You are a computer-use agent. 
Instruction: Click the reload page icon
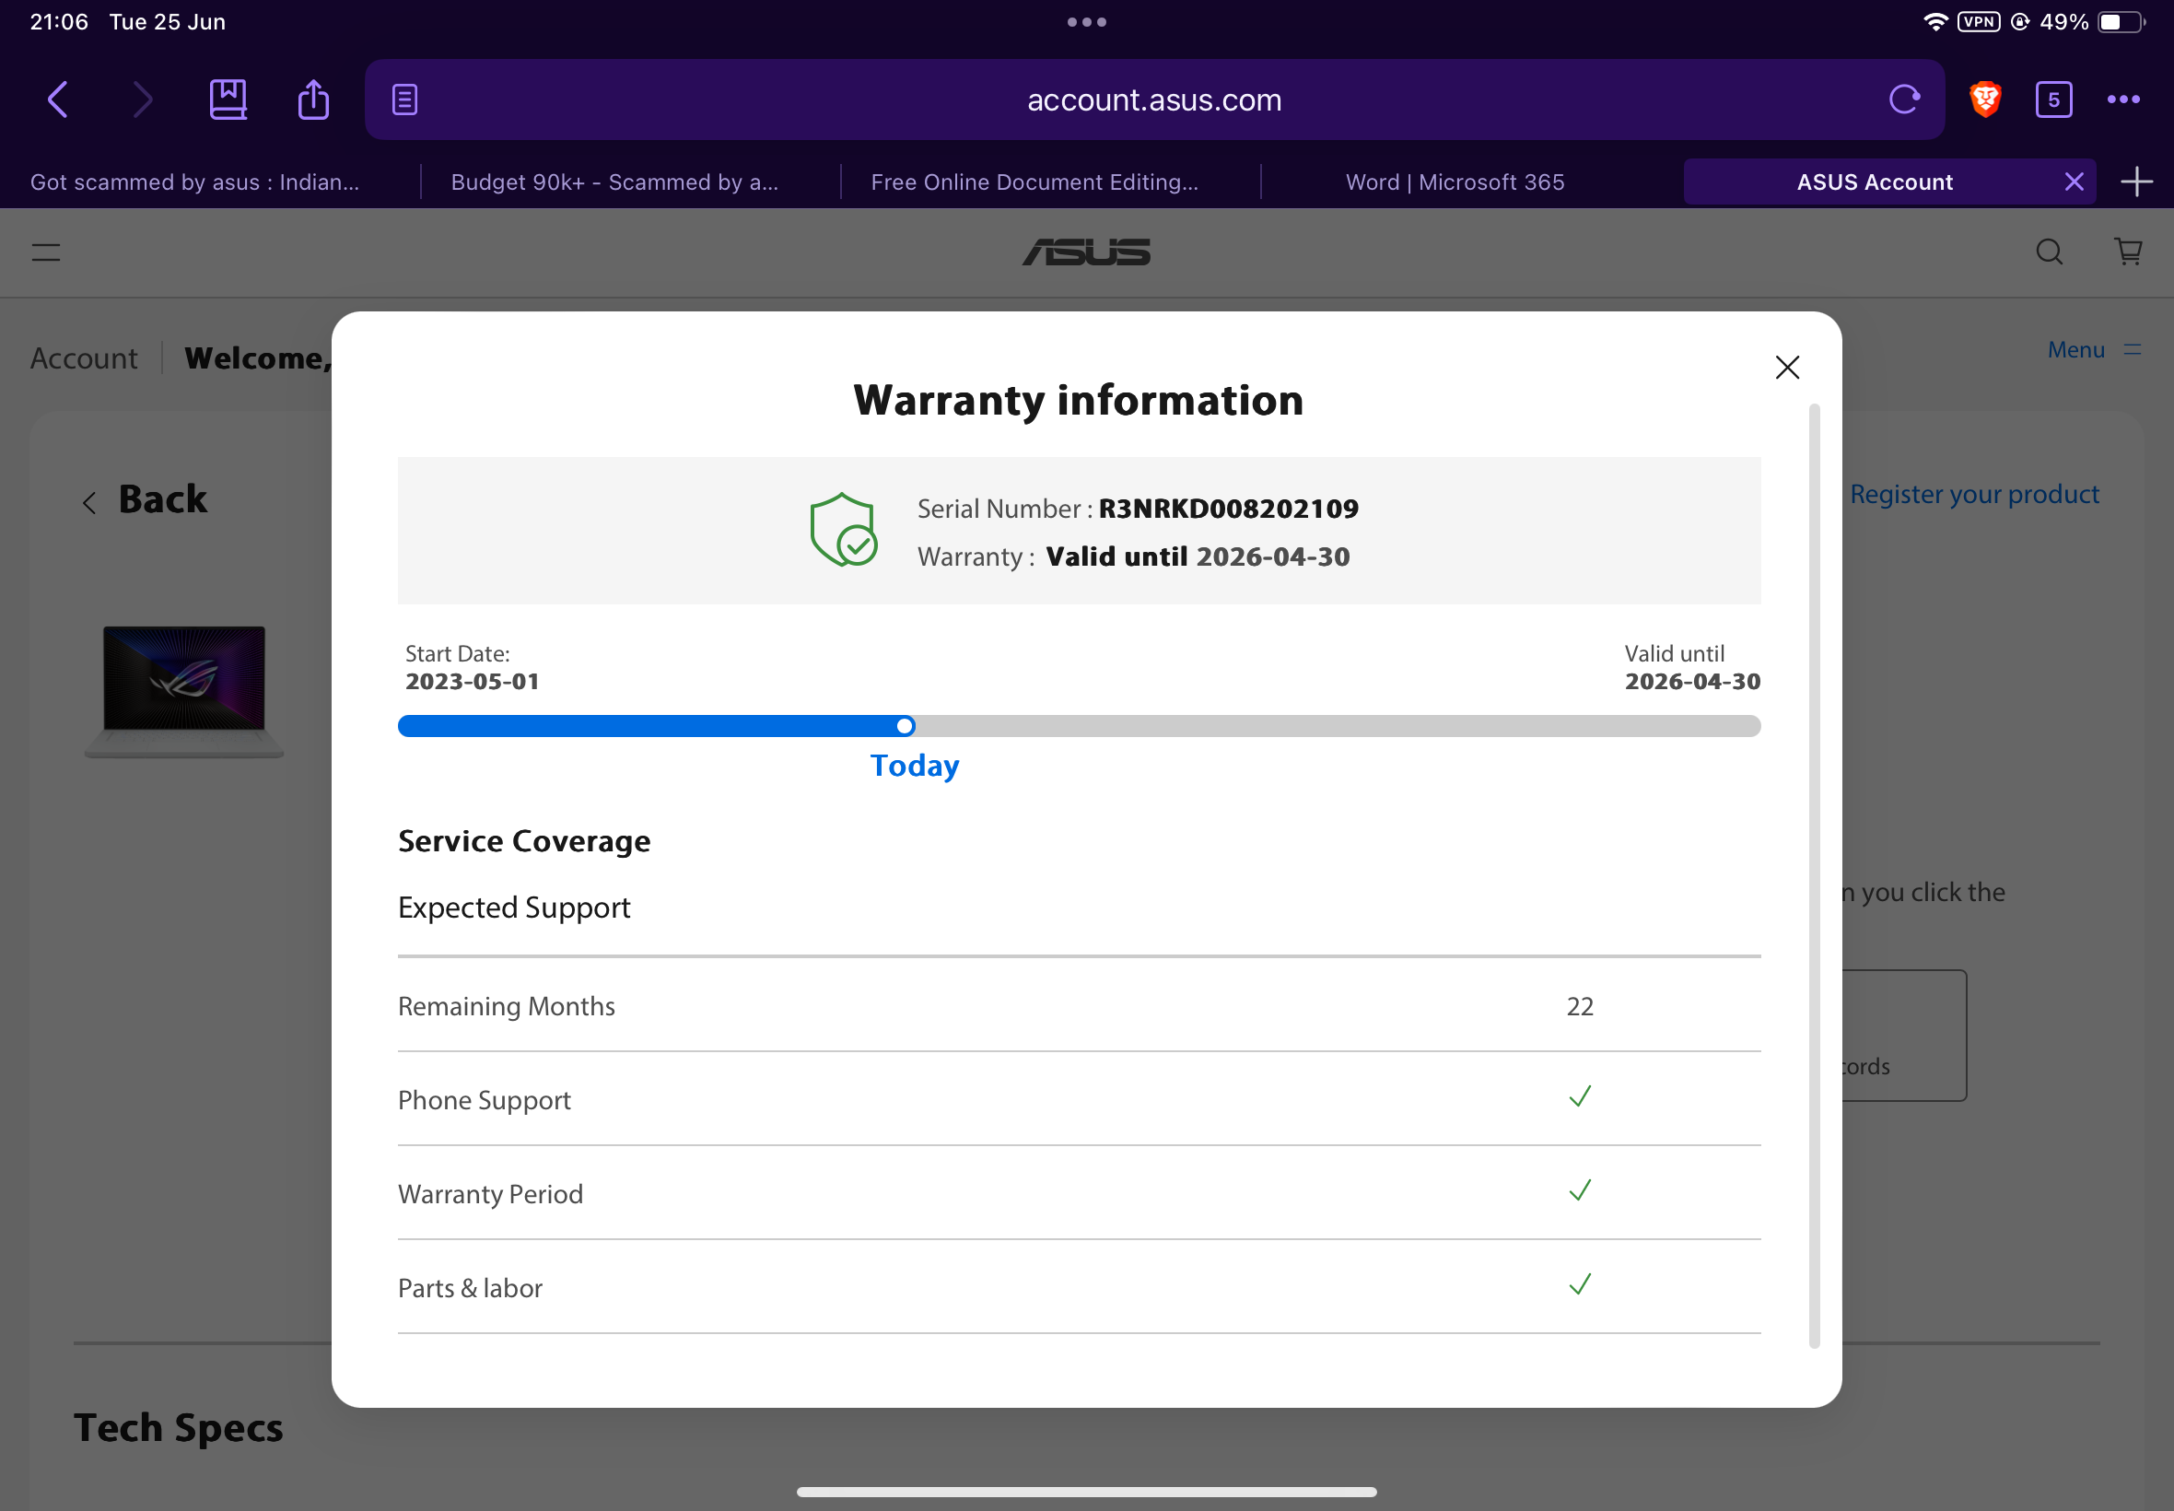tap(1904, 100)
